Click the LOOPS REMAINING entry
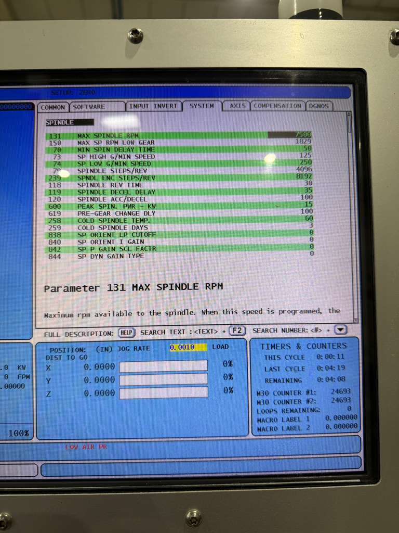Viewport: 399px width, 533px height. [x=303, y=410]
